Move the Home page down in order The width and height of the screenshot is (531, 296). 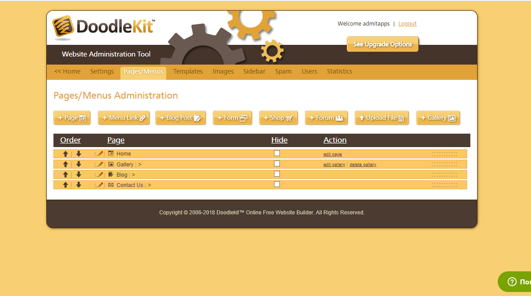click(x=79, y=154)
